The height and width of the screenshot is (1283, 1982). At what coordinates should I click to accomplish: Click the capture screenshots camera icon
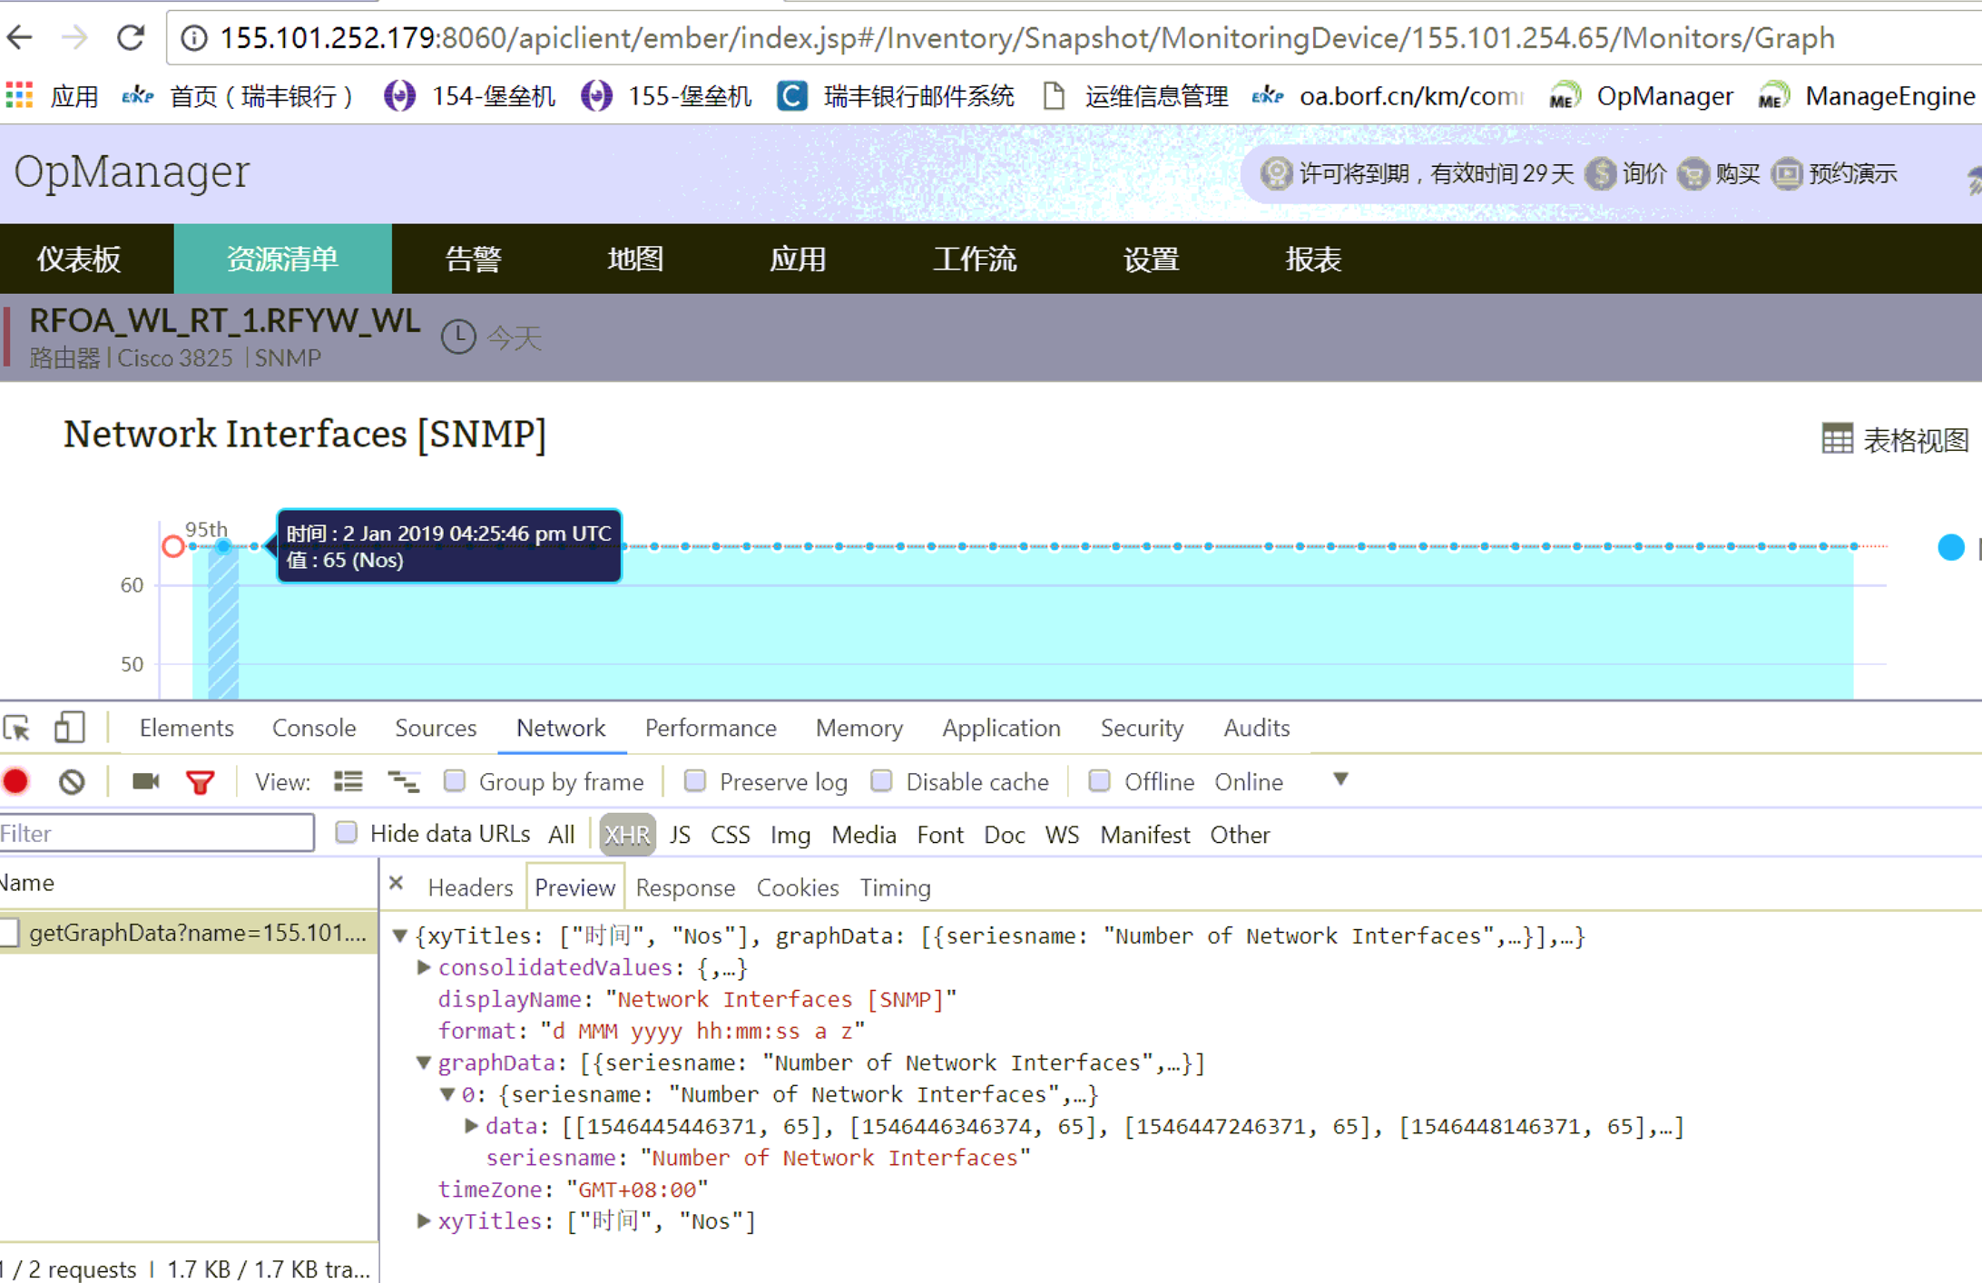pos(145,781)
